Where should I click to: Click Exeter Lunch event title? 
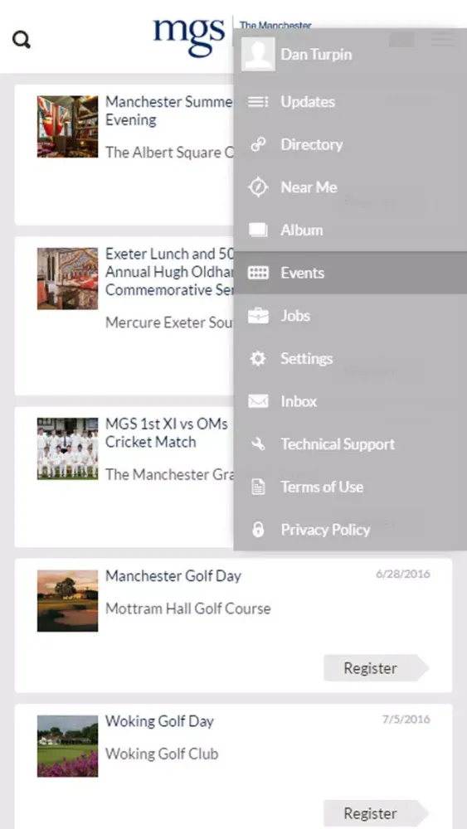(x=169, y=272)
